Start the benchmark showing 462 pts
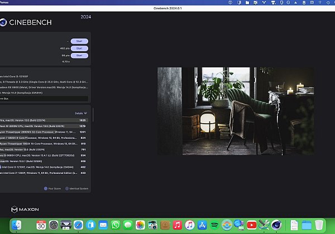The image size is (335, 234). click(x=79, y=48)
